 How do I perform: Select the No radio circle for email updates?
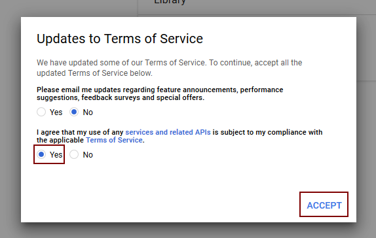pyautogui.click(x=74, y=112)
